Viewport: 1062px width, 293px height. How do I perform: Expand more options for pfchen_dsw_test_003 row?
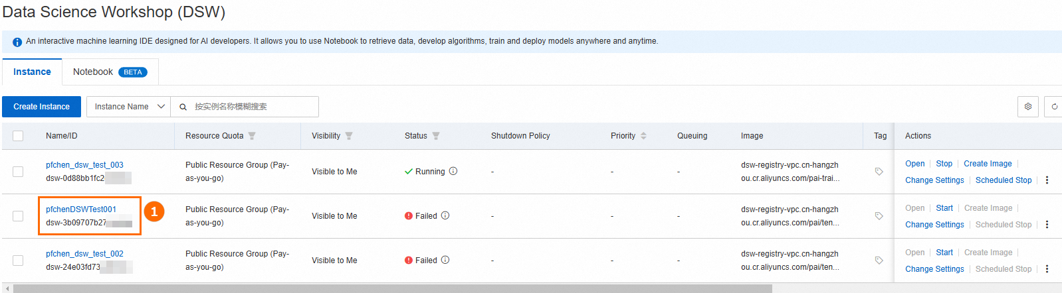coord(1047,180)
